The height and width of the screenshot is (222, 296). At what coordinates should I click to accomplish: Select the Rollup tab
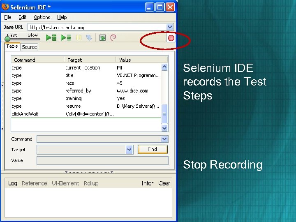coord(91,183)
